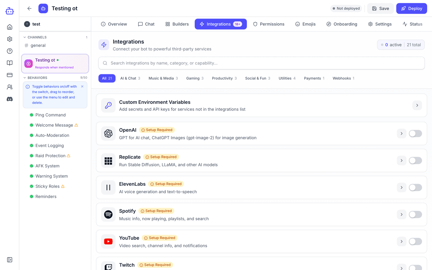Click the info icon in the hint banner

(x=28, y=87)
